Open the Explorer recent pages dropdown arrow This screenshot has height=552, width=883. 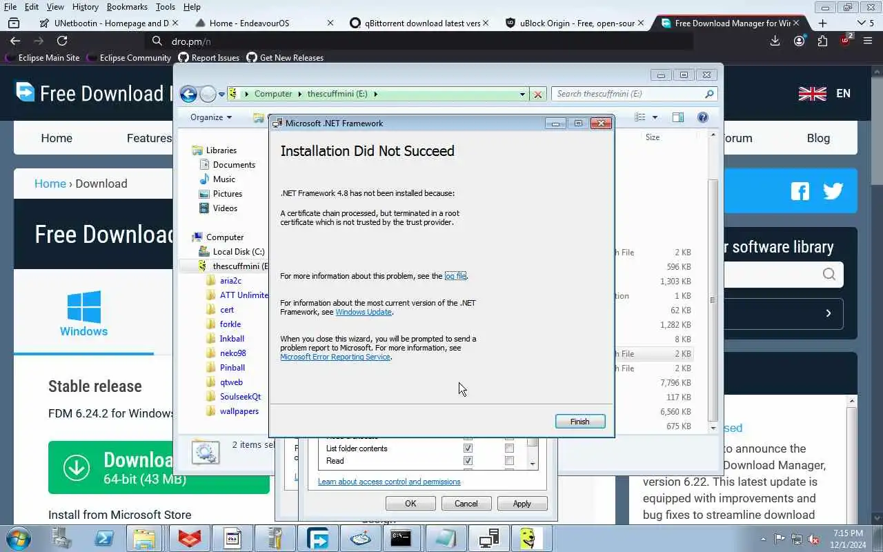221,95
